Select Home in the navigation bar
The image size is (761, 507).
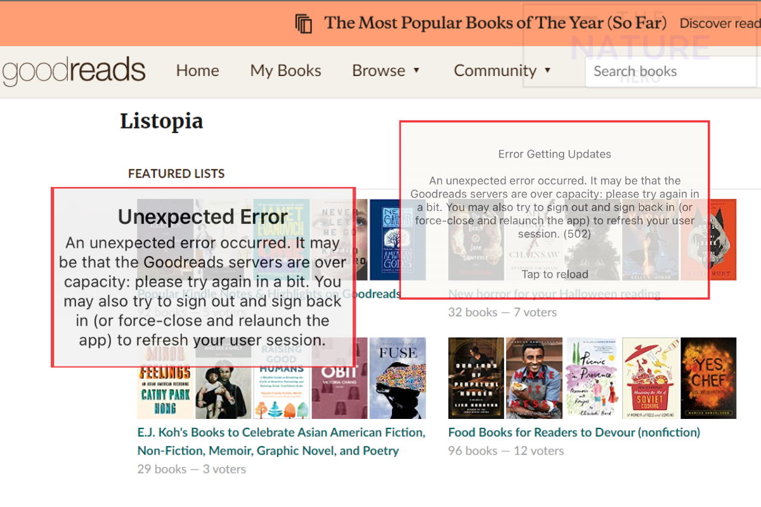[x=197, y=71]
